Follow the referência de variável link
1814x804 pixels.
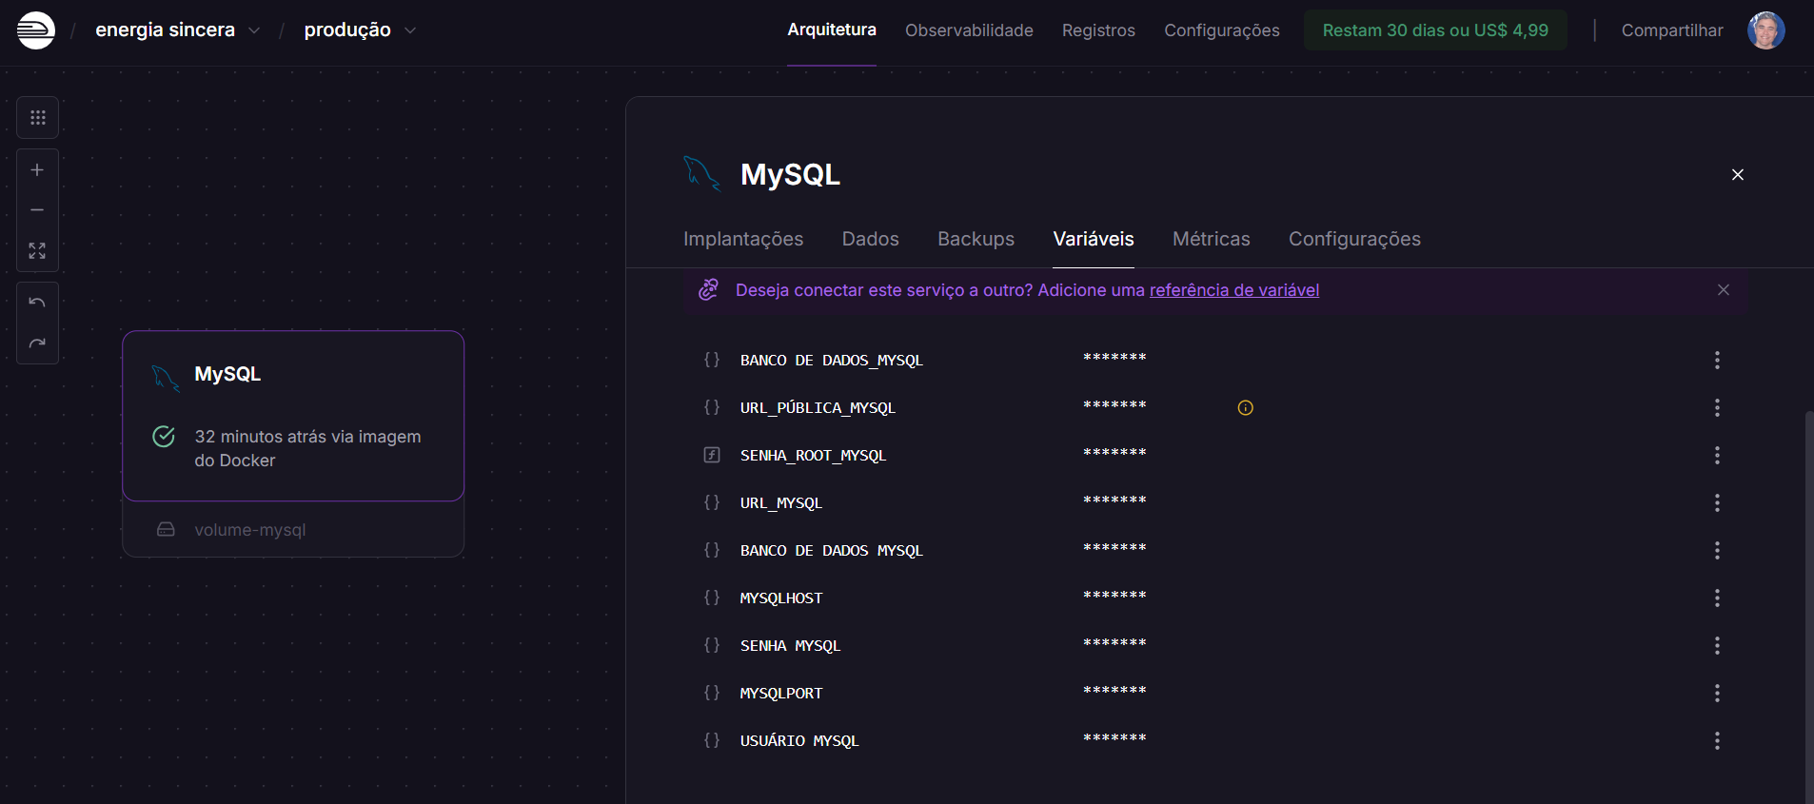[1234, 290]
